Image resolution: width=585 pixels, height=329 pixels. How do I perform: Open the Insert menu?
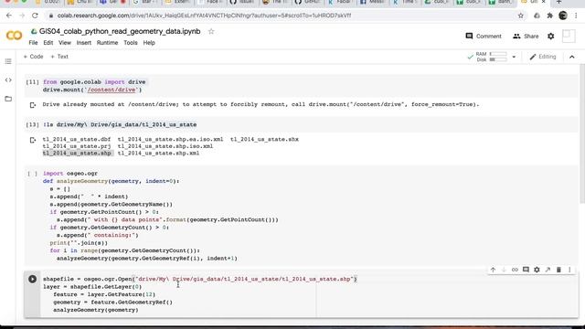point(83,43)
